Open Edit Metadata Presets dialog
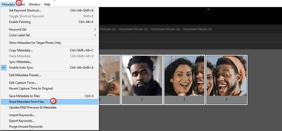Image resolution: width=282 pixels, height=131 pixels. [25, 75]
